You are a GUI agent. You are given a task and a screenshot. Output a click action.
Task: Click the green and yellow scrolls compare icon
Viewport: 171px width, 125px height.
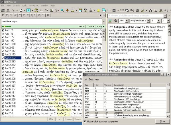(36, 10)
